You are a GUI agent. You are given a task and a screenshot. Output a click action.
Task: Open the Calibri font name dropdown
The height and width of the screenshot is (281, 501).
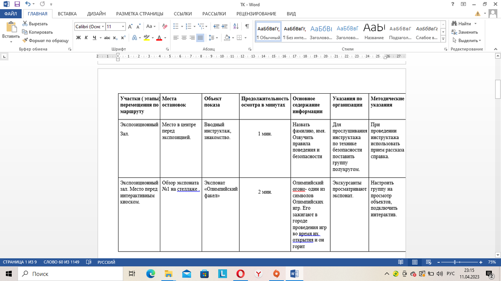click(x=102, y=26)
